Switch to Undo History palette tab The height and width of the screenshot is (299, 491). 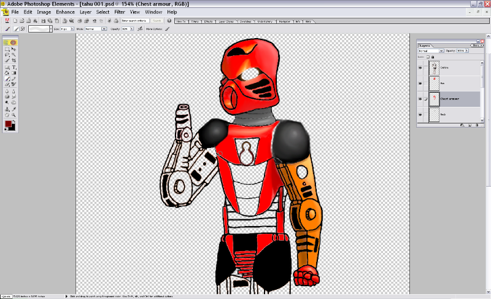coord(265,21)
